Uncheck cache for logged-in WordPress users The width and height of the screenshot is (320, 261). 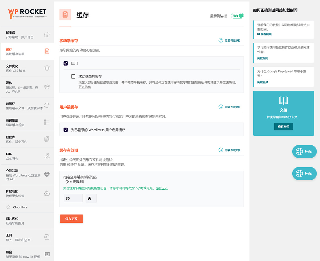[66, 130]
